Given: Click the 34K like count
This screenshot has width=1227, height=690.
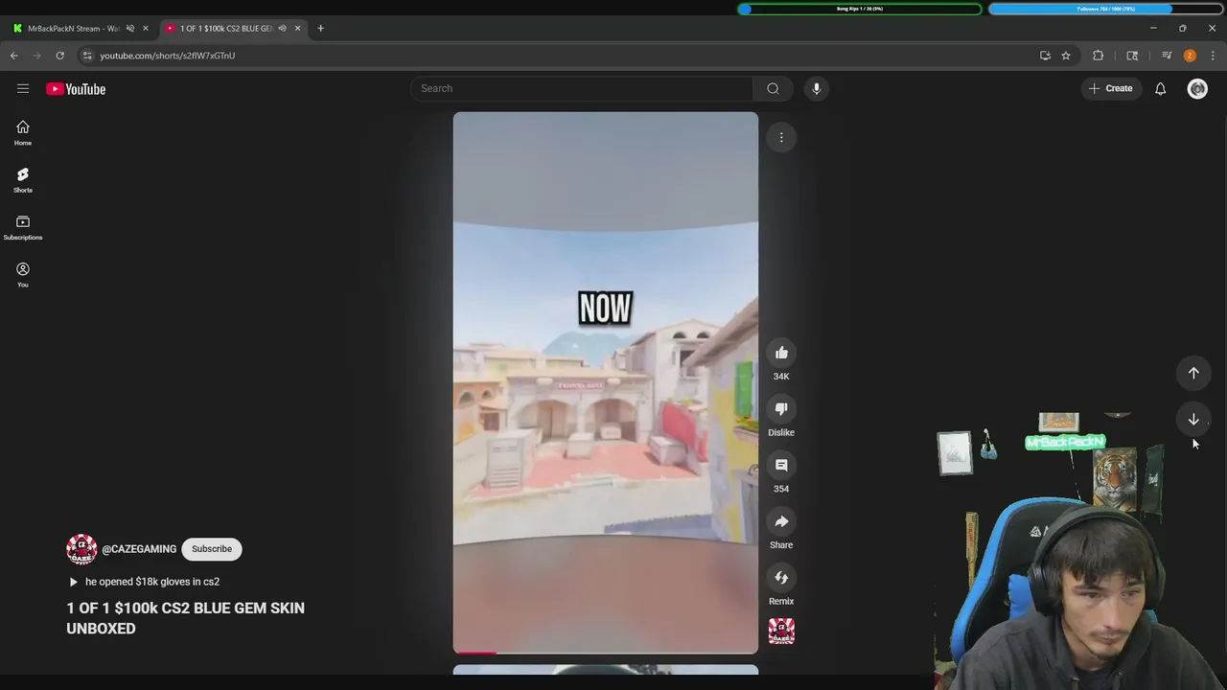Looking at the screenshot, I should [x=781, y=377].
